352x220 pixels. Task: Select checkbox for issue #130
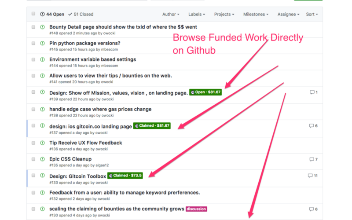pyautogui.click(x=33, y=209)
